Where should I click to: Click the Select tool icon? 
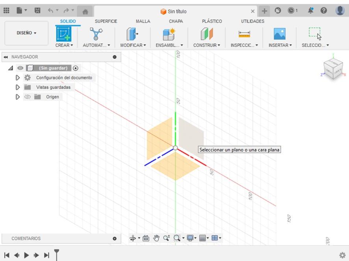coord(315,34)
